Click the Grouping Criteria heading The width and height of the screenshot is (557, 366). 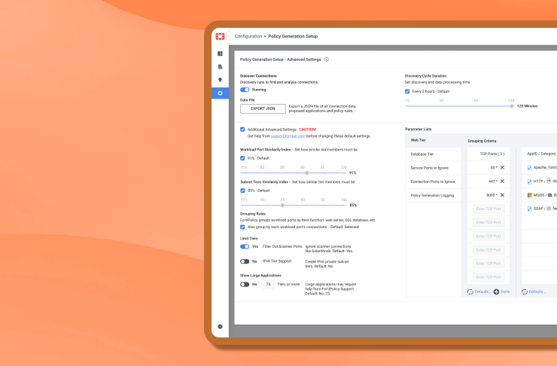[482, 141]
